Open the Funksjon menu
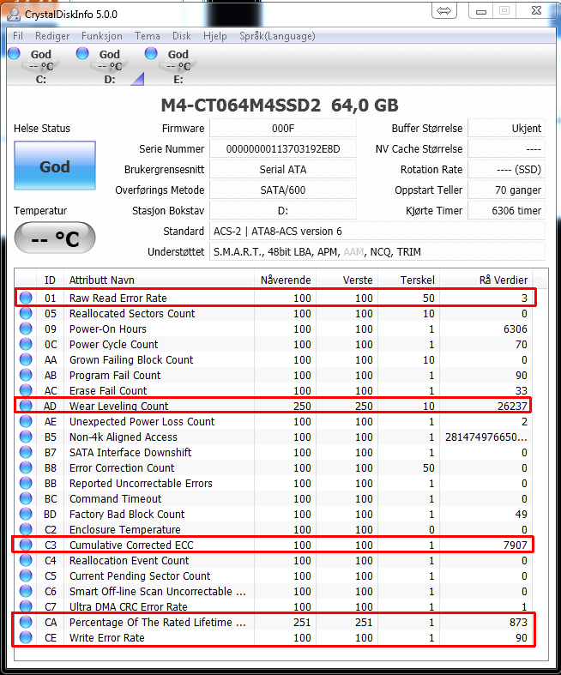The height and width of the screenshot is (675, 561). pos(101,36)
